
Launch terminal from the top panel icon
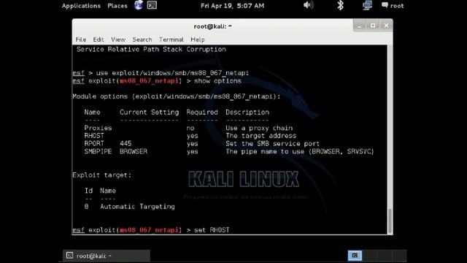[152, 5]
